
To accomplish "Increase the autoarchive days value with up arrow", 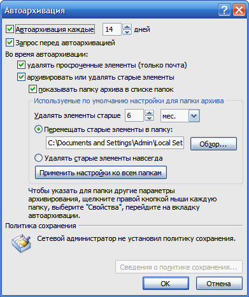I will (127, 27).
